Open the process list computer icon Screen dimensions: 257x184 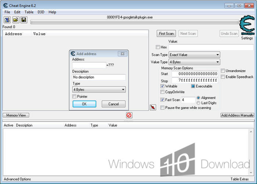(7, 20)
